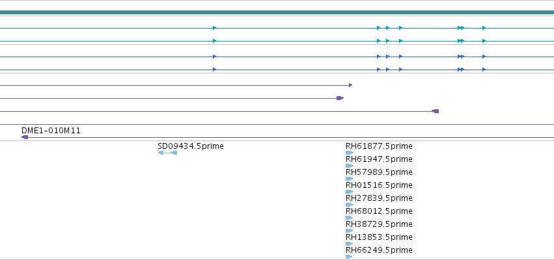The image size is (554, 260).
Task: Click the purple left-facing block arrow
Action: 436,111
